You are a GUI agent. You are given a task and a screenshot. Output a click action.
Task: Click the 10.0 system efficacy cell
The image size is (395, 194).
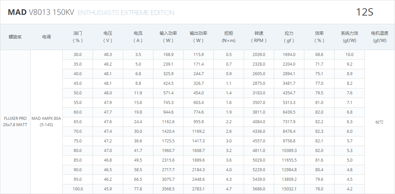point(350,55)
